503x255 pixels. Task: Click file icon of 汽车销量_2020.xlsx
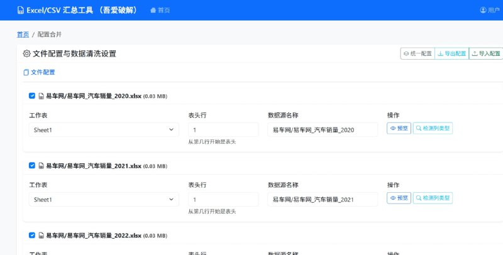[41, 96]
